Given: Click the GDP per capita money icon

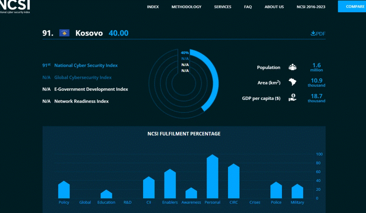Looking at the screenshot, I should click(292, 98).
